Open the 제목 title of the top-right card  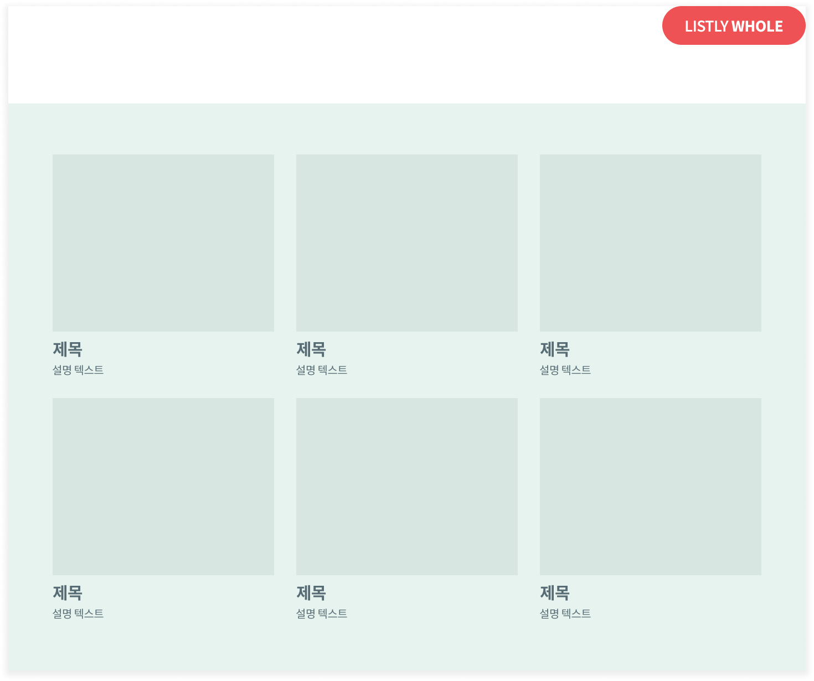[x=555, y=349]
